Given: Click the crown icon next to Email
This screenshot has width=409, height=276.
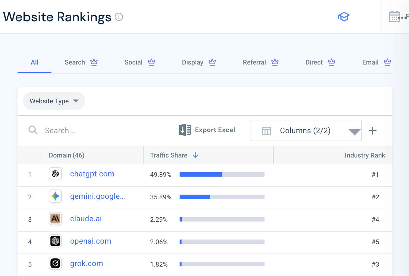Looking at the screenshot, I should pos(387,62).
